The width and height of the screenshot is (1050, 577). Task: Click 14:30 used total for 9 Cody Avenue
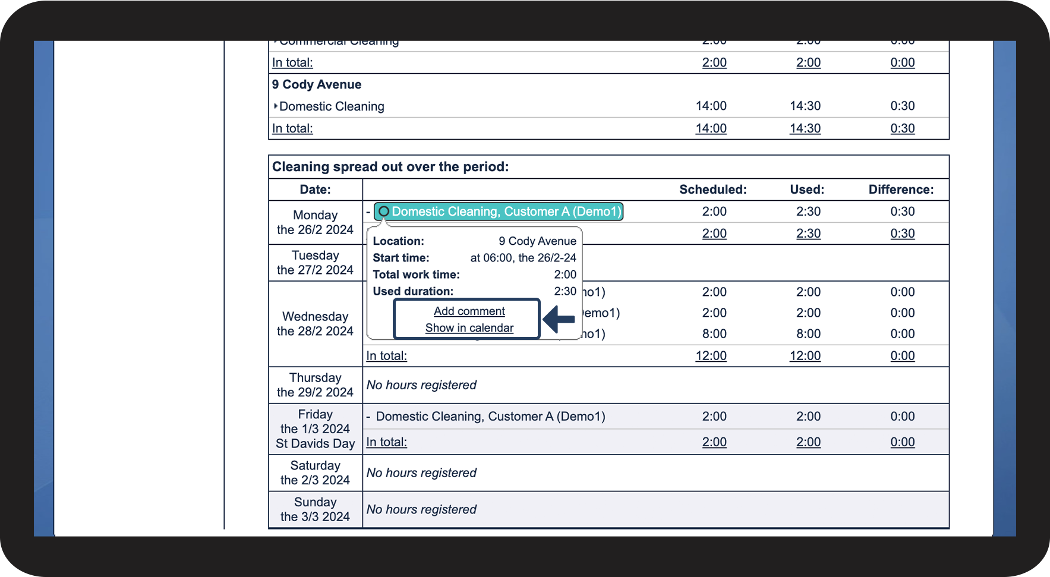pos(805,128)
